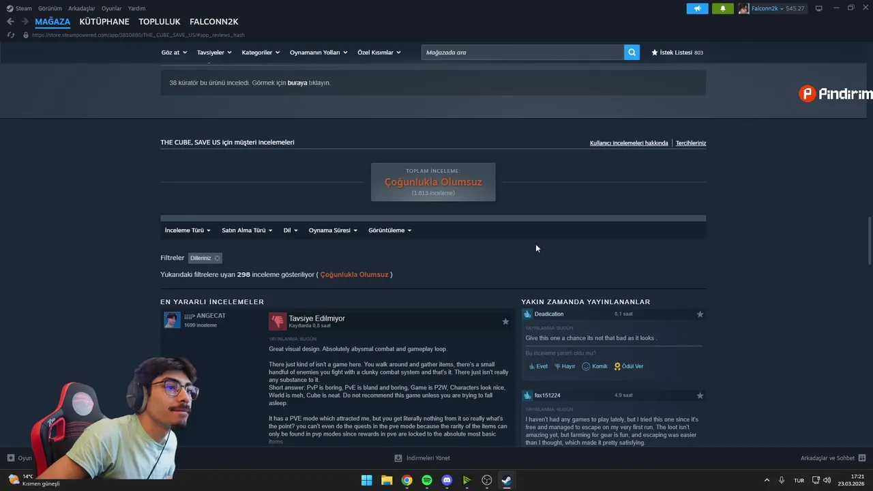873x491 pixels.
Task: Open the Oyunlar menu
Action: click(x=112, y=8)
